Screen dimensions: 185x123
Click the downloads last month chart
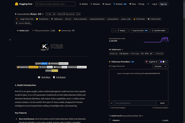[156, 40]
